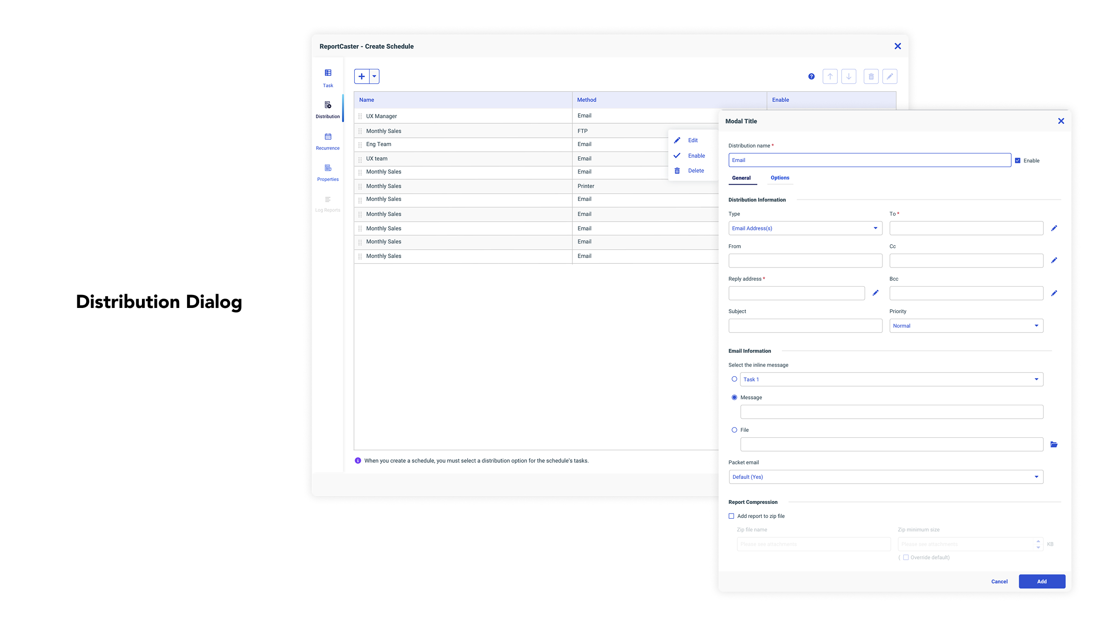1117x628 pixels.
Task: Uncheck the Enable checkbox beside distribution name
Action: (1018, 160)
